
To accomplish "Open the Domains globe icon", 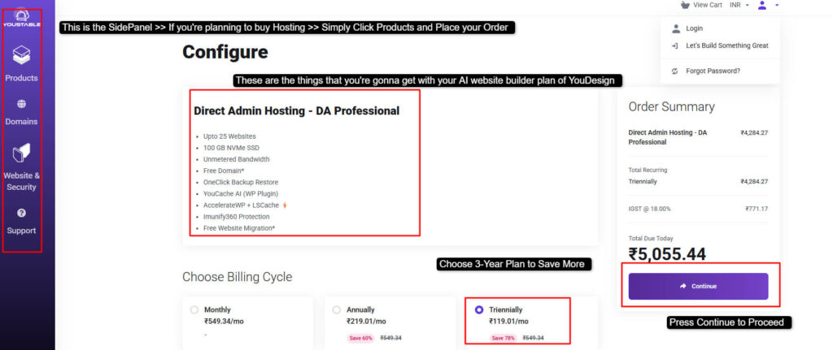I will [21, 104].
